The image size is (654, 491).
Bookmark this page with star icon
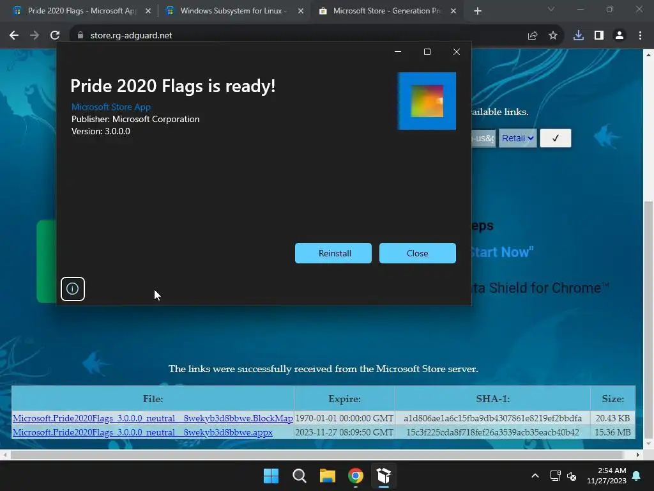(x=553, y=36)
